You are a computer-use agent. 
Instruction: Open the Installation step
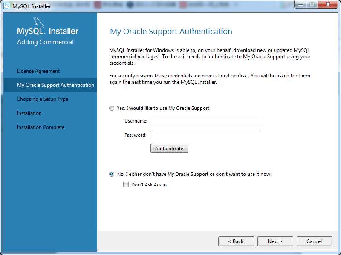[29, 113]
